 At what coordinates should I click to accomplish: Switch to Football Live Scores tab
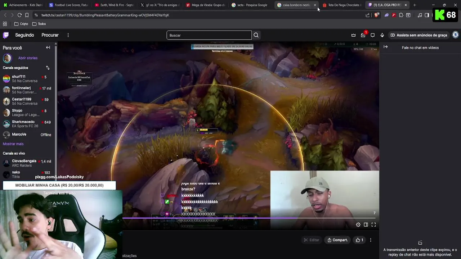tap(68, 5)
